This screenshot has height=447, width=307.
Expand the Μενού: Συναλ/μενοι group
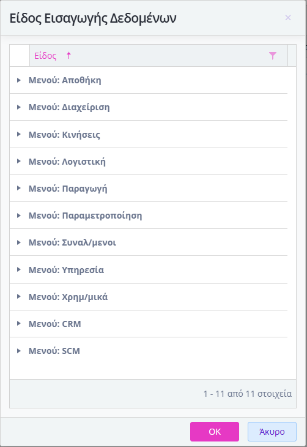point(19,242)
